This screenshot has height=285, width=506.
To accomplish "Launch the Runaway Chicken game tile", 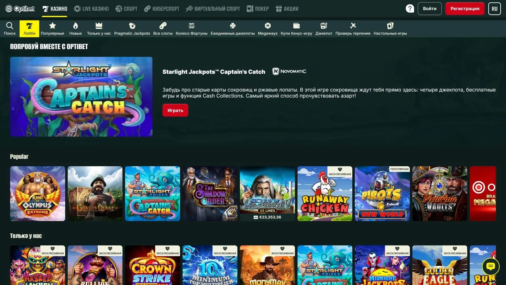I will coord(325,193).
